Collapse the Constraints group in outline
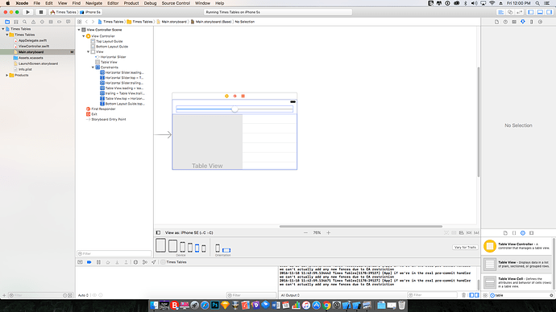Screen dimensions: 556x312 pos(93,68)
